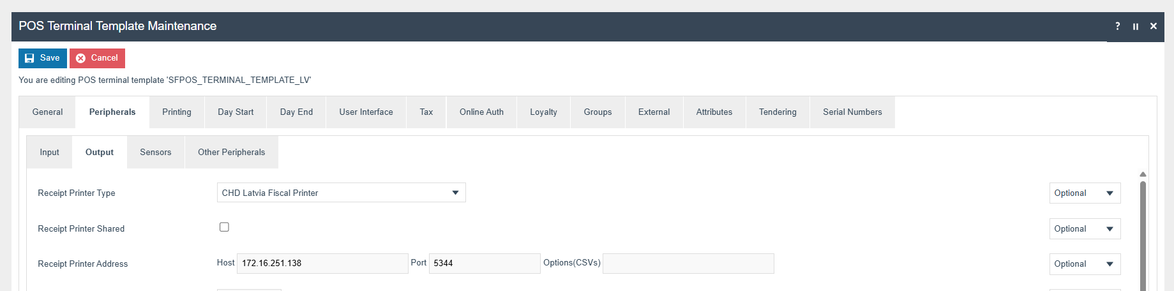This screenshot has height=291, width=1174.
Task: Switch to the General tab
Action: coord(47,112)
